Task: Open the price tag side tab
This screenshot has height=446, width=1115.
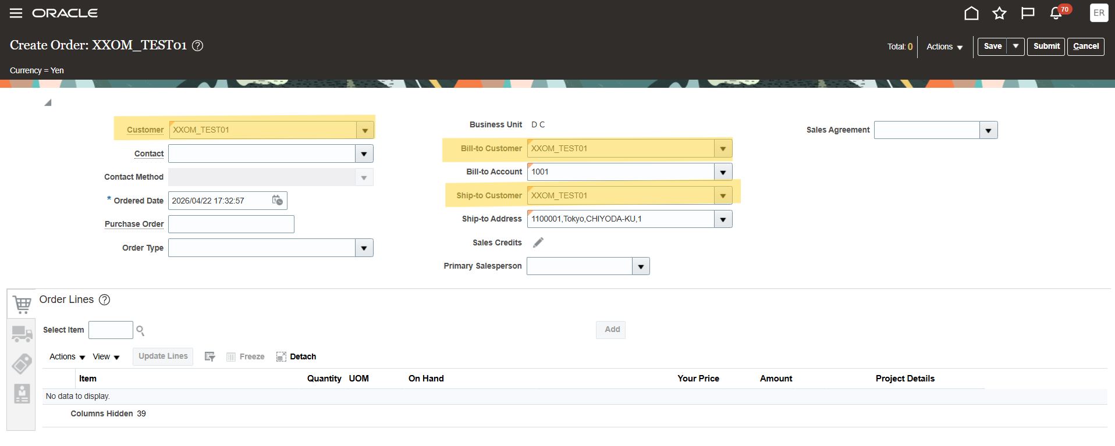Action: tap(22, 364)
